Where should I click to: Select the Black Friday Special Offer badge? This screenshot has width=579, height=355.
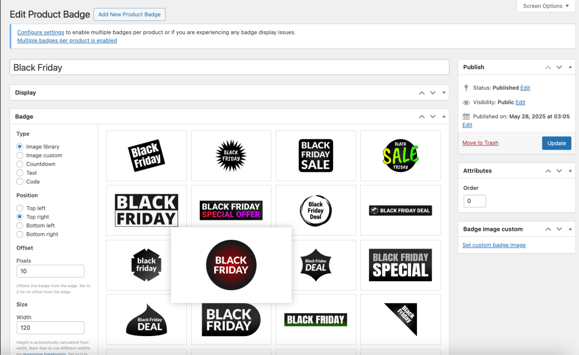click(231, 210)
